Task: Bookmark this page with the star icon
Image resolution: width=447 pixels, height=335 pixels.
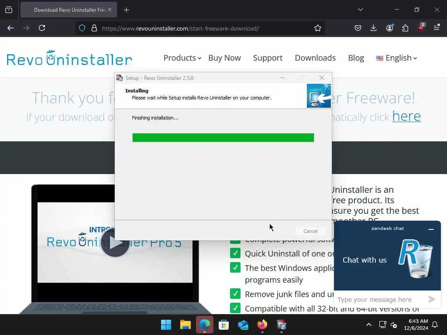Action: [318, 28]
